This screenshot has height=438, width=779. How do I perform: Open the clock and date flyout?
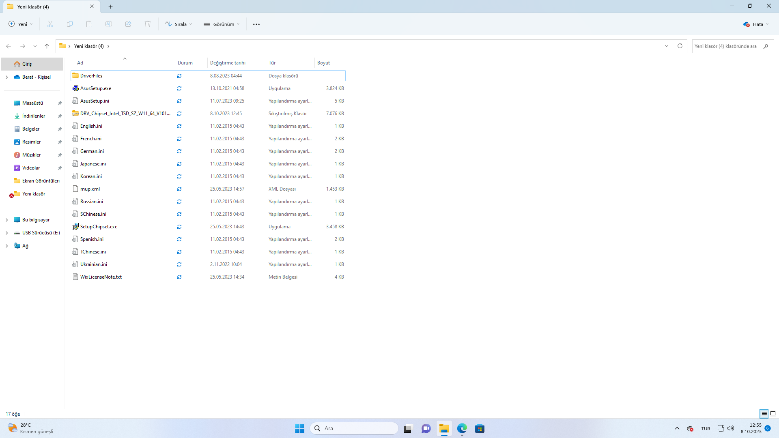click(751, 429)
